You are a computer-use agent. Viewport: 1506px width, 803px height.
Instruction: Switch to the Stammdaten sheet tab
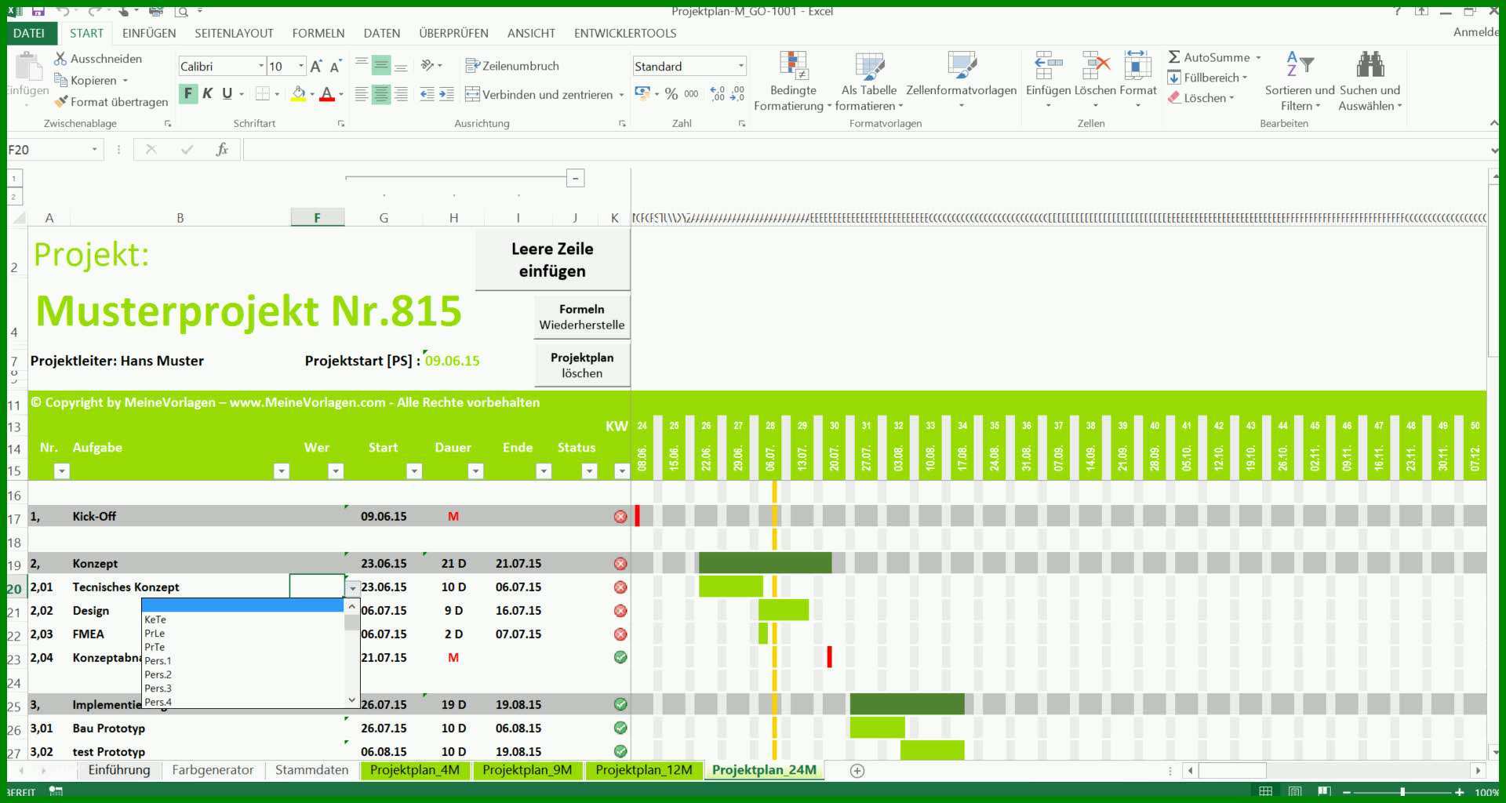312,770
